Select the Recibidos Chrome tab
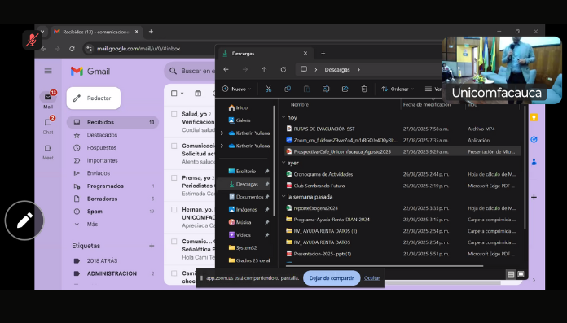Screen dimensions: 567x323 click(x=96, y=32)
